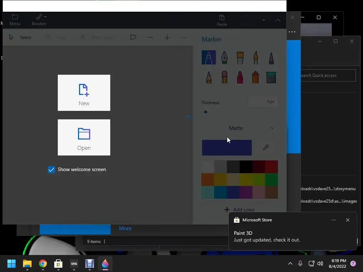The width and height of the screenshot is (363, 272).
Task: Pick the red color swatch
Action: click(x=271, y=167)
